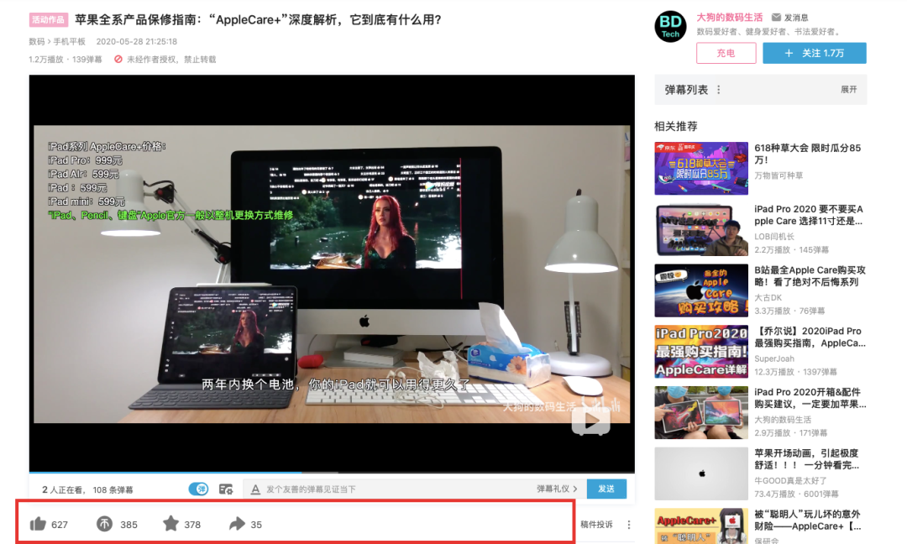Click the star favorite icon showing 378
Screen dimensions: 907x544
(170, 524)
